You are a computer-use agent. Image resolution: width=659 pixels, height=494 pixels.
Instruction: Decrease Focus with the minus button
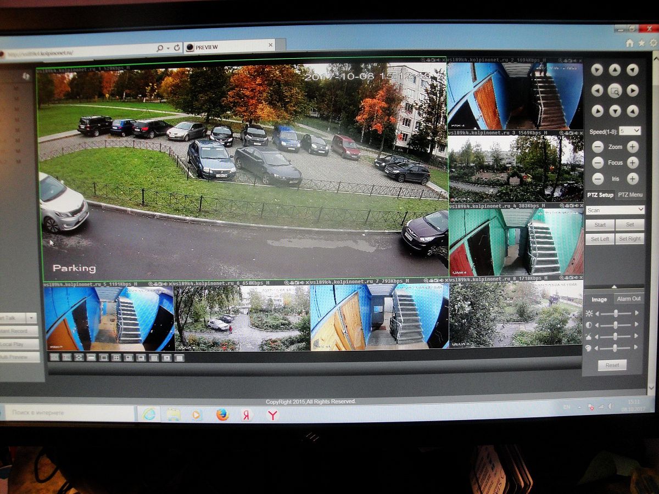[598, 162]
